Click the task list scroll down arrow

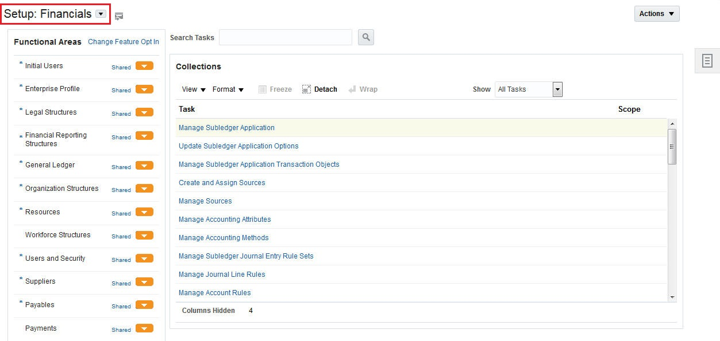pyautogui.click(x=672, y=297)
